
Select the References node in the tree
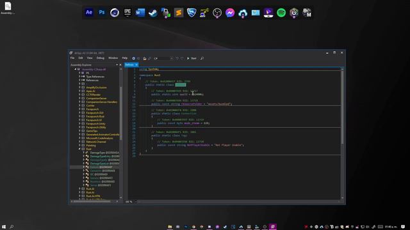tap(92, 80)
